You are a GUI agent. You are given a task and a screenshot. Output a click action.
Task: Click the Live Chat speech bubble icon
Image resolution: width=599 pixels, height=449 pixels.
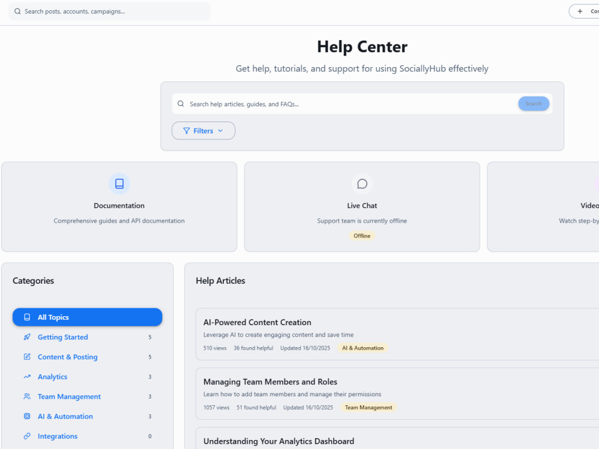362,184
